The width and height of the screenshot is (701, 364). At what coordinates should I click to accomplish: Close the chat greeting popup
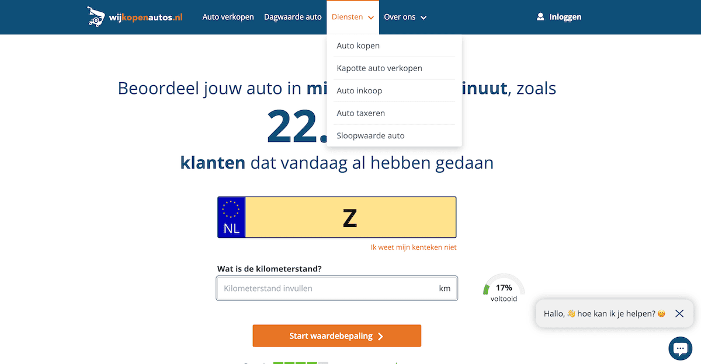tap(679, 313)
